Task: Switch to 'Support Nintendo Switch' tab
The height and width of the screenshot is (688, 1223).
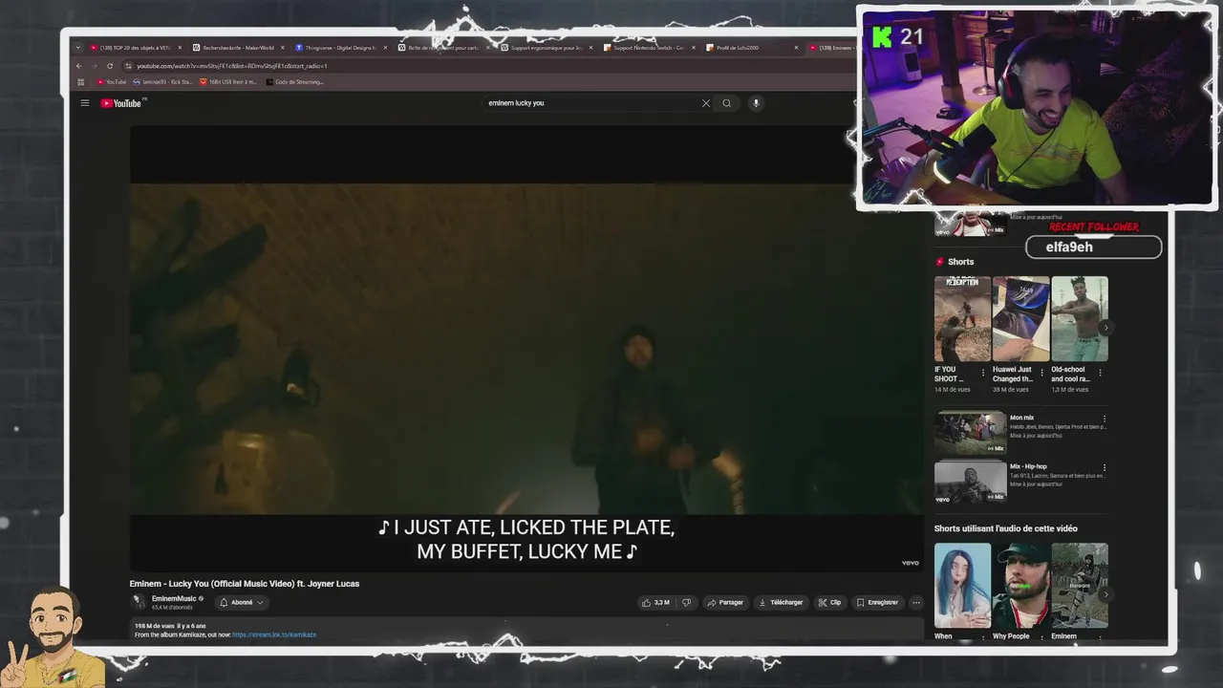Action: click(649, 48)
